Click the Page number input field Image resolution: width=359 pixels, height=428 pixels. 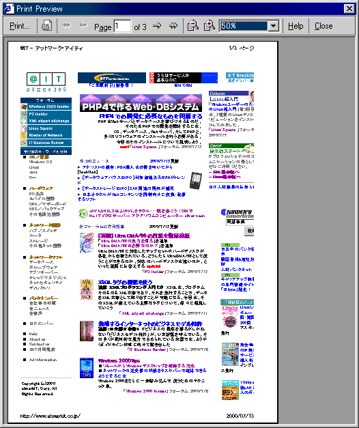(122, 26)
